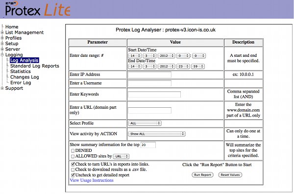Tick the ALLOWED sites checkbox
Image resolution: width=294 pixels, height=194 pixels.
coord(73,156)
